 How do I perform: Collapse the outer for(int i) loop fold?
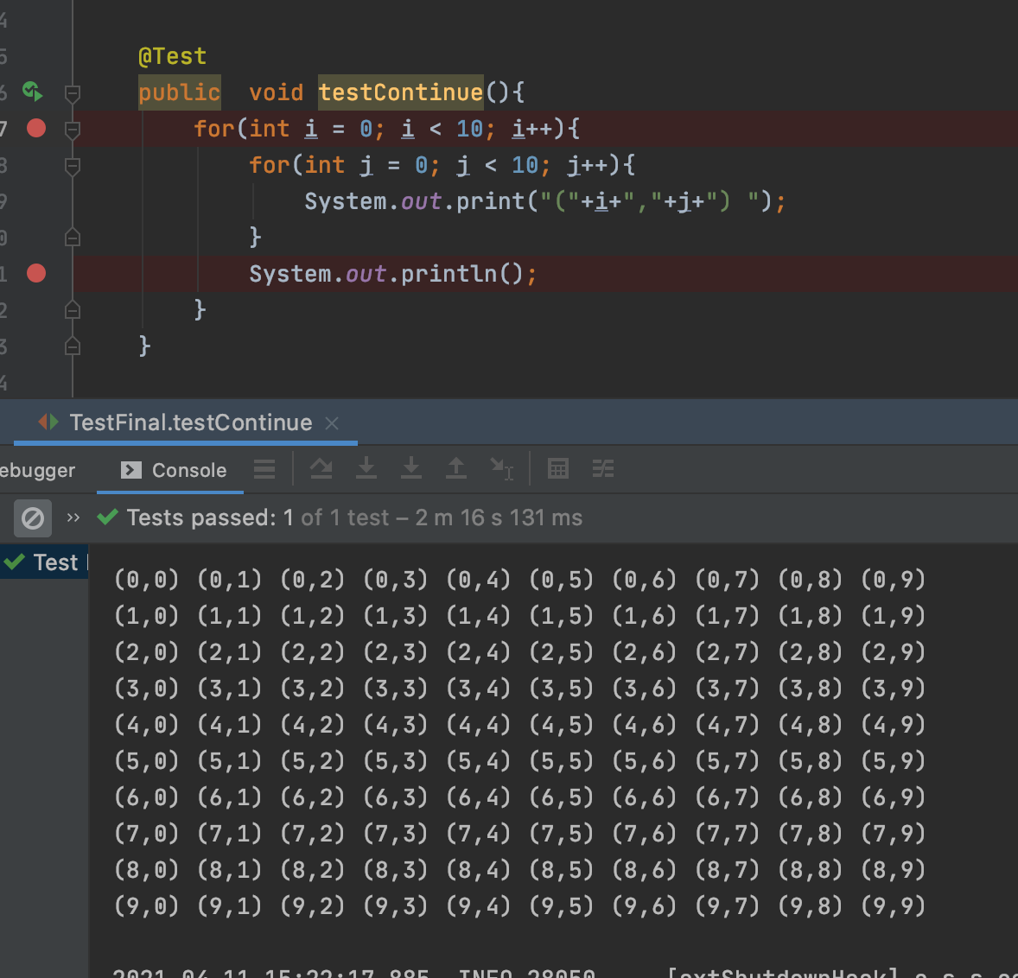tap(73, 130)
